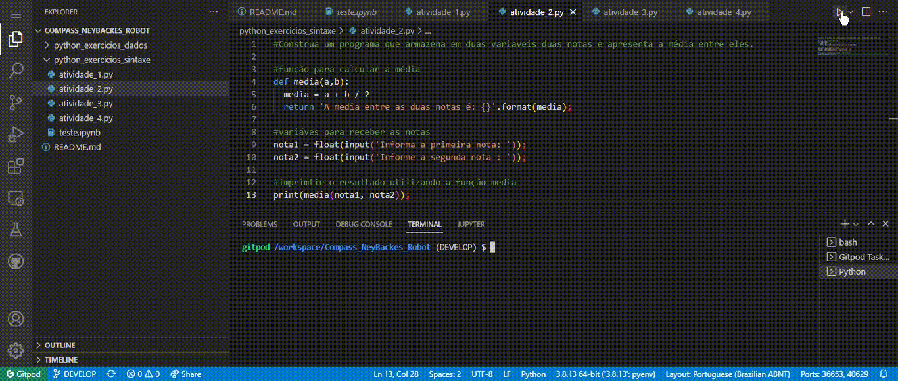Open the Manage gear icon
Viewport: 898px width, 381px height.
16,350
